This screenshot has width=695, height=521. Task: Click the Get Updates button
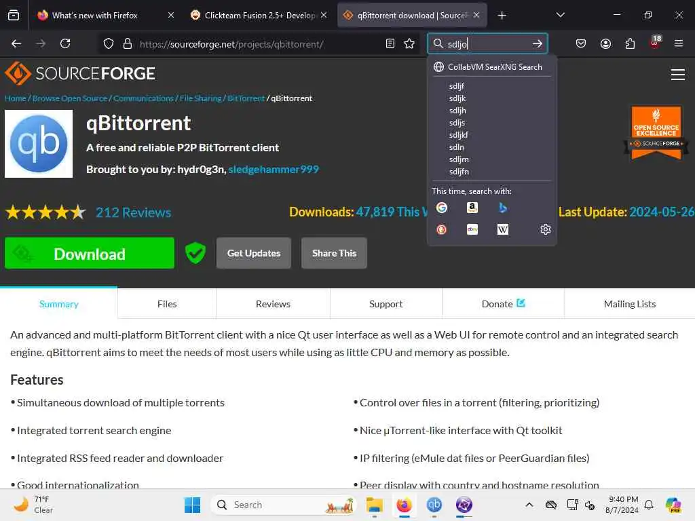click(254, 253)
